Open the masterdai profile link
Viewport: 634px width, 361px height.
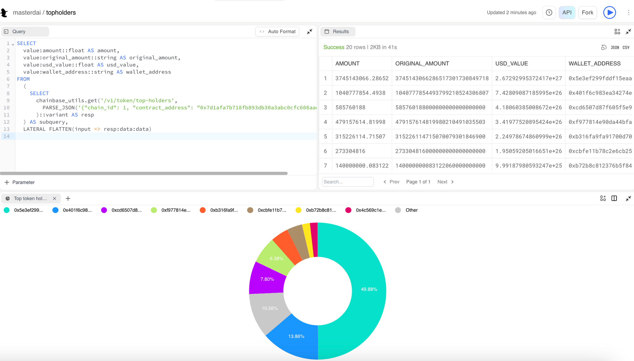(27, 13)
